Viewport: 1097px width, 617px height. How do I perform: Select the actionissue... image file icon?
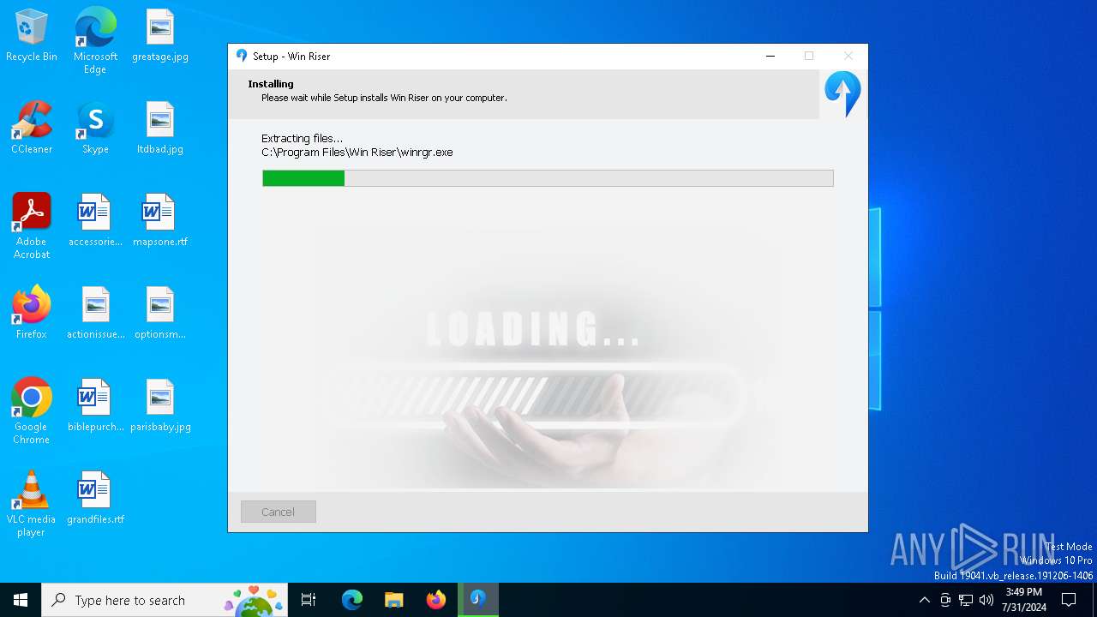(x=95, y=313)
